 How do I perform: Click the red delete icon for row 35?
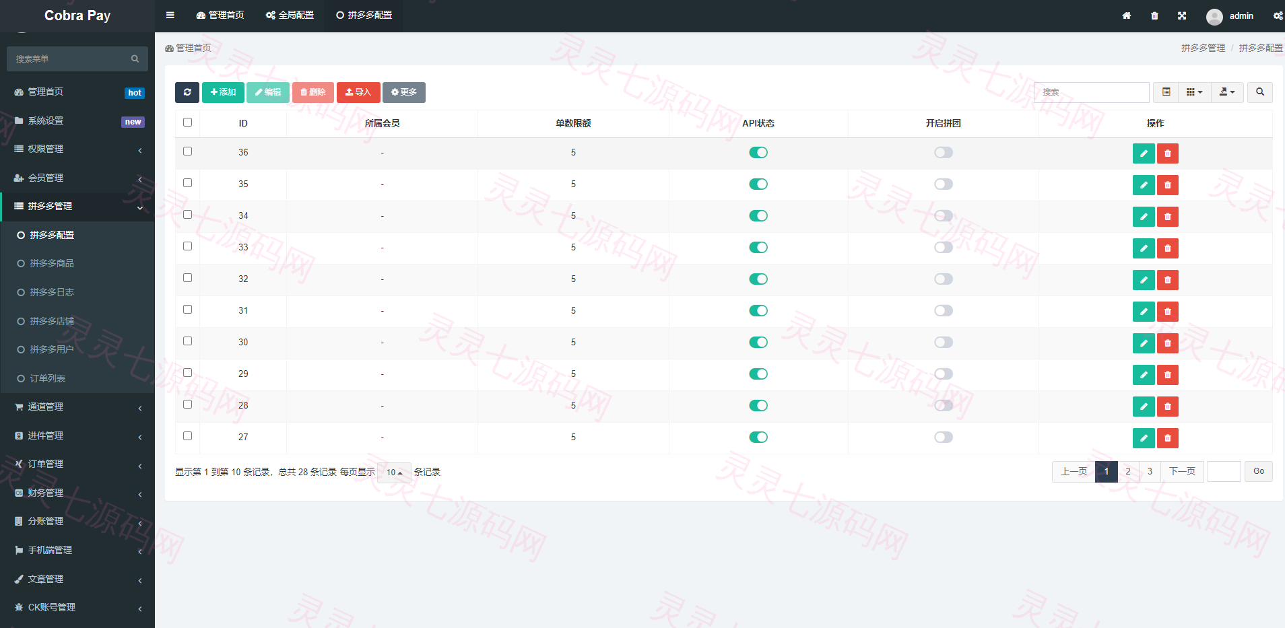1168,185
